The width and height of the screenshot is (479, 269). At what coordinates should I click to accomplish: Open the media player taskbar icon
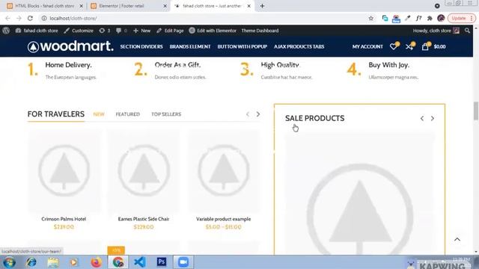coord(74,262)
